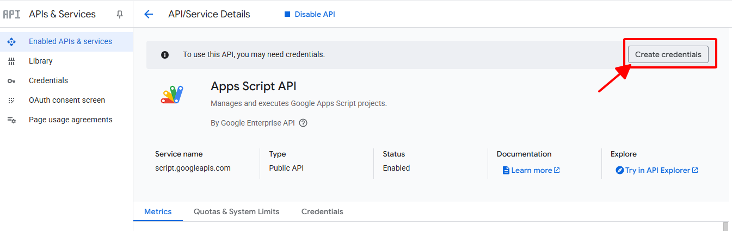Screen dimensions: 732x231
Task: Click the vertical scrollbar at right edge
Action: (x=725, y=226)
